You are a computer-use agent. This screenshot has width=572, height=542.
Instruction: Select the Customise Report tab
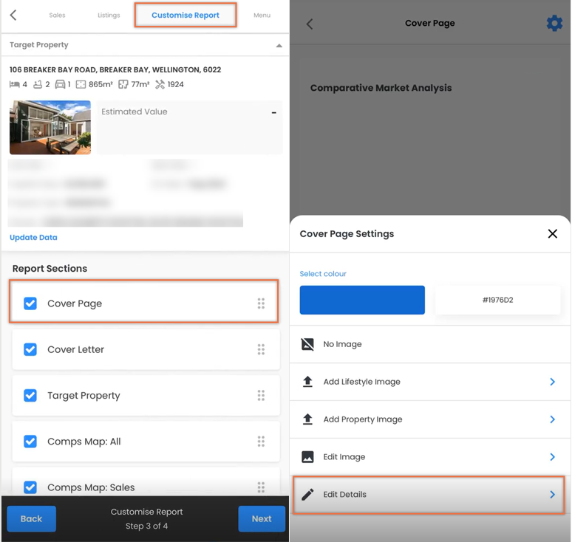pyautogui.click(x=185, y=16)
